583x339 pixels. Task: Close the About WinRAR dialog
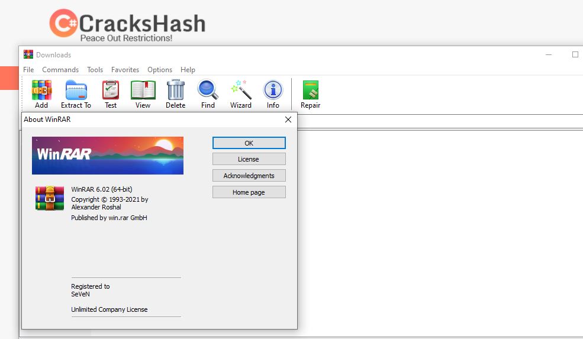point(288,120)
